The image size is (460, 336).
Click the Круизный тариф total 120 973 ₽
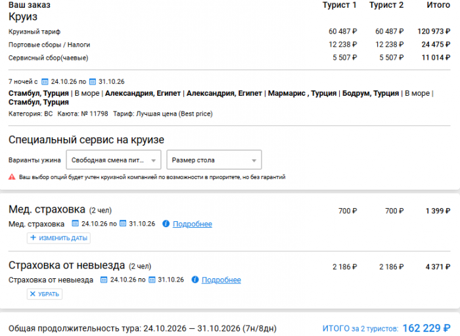434,31
